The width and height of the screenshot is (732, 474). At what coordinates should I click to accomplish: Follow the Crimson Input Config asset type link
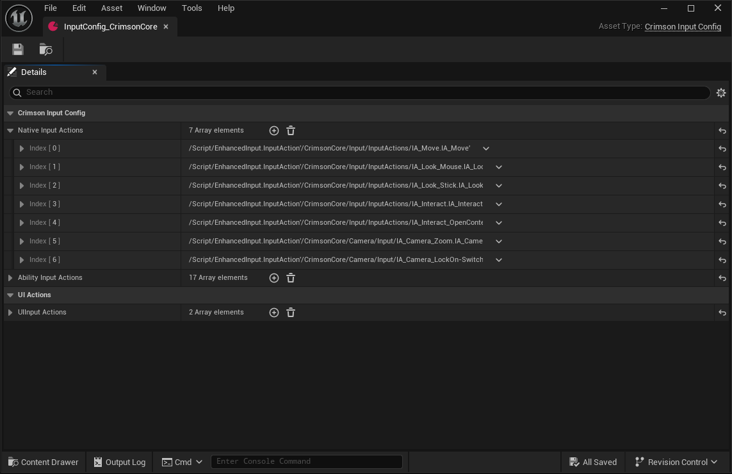point(683,27)
